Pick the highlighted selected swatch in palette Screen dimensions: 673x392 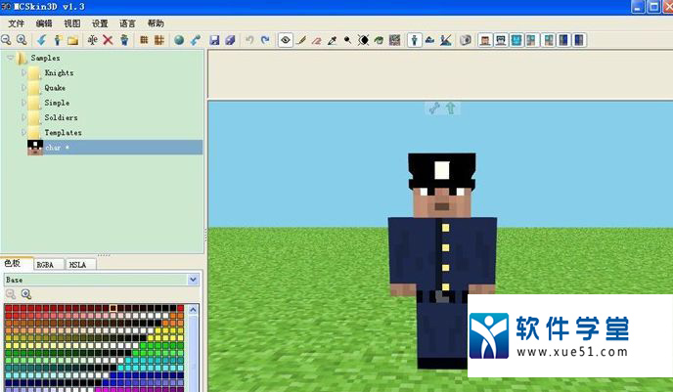tap(113, 308)
